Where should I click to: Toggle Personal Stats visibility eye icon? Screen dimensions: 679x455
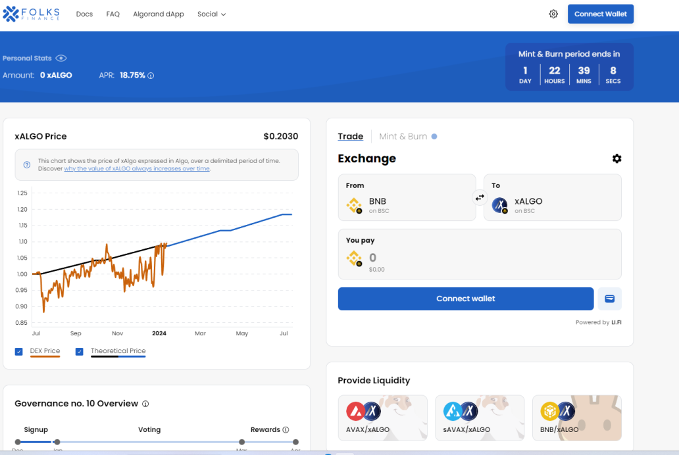click(61, 58)
